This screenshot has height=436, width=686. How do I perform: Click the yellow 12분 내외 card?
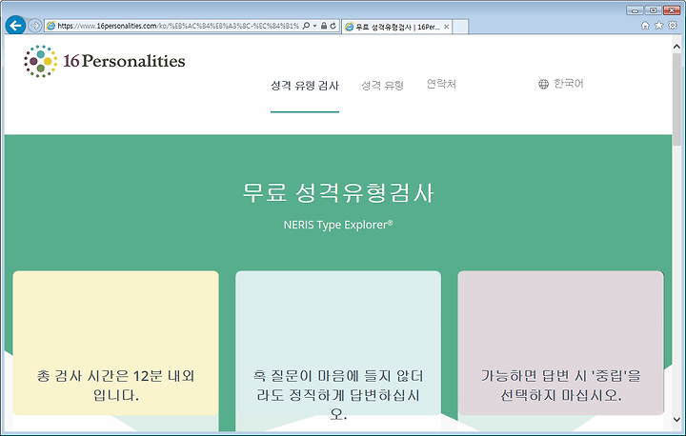(115, 343)
